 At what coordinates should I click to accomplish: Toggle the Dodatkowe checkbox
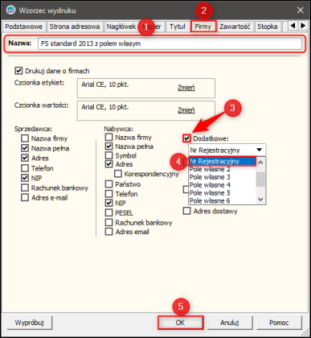(186, 138)
